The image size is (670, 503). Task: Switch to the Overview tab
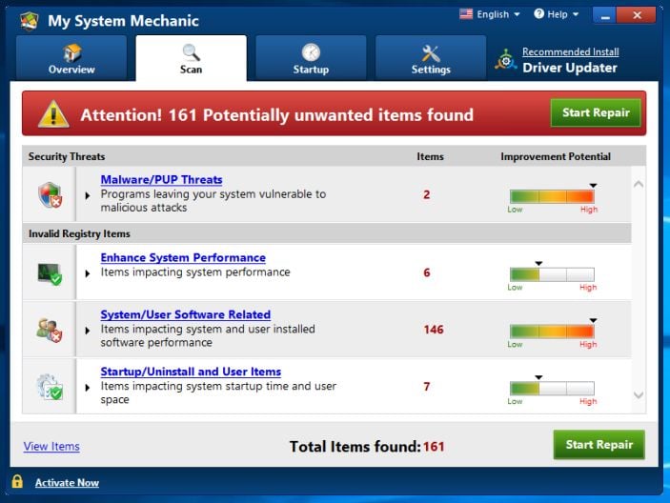(x=71, y=58)
